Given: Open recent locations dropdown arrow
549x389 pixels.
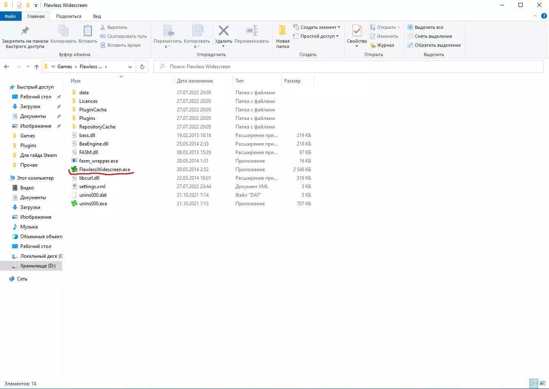Looking at the screenshot, I should 28,67.
